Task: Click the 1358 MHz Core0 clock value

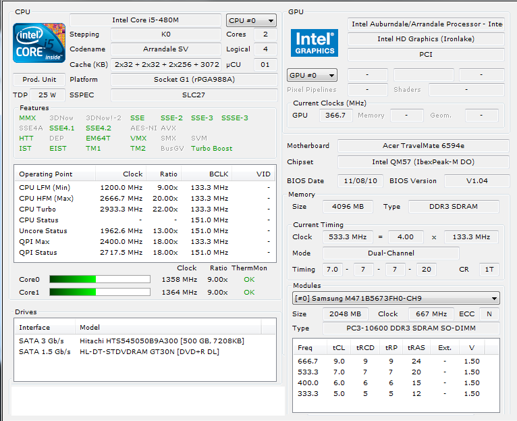Action: (180, 280)
